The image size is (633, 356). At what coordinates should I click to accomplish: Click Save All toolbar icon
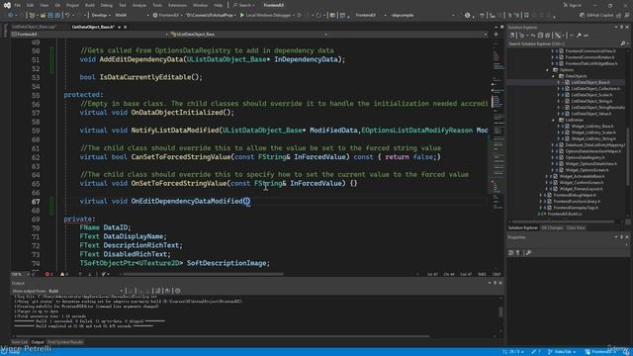[57, 16]
